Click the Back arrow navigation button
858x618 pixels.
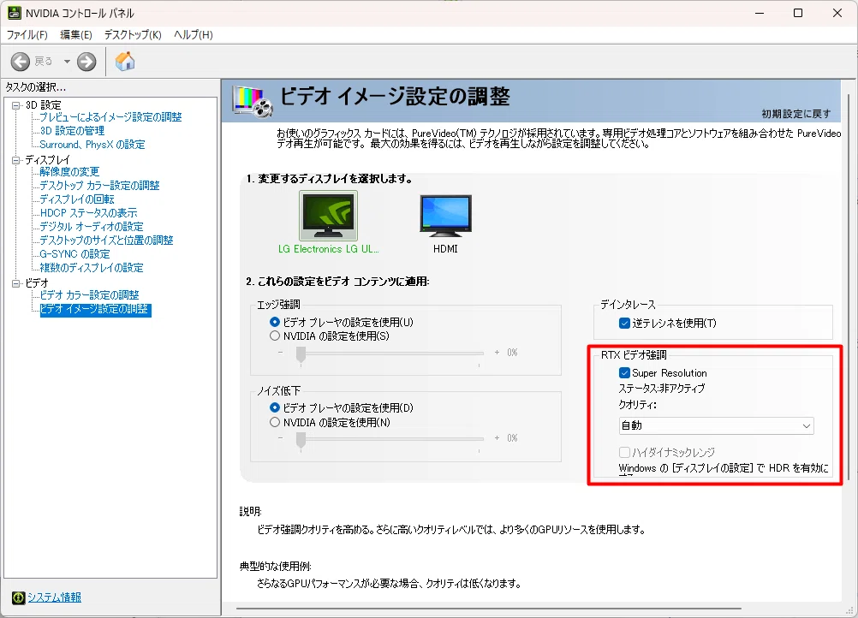[21, 62]
